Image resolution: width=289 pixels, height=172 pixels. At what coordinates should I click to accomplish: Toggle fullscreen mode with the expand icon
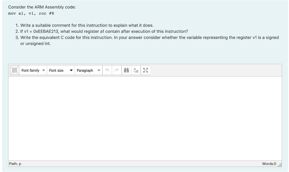pos(145,70)
